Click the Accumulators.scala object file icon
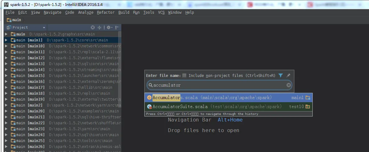 pos(149,97)
